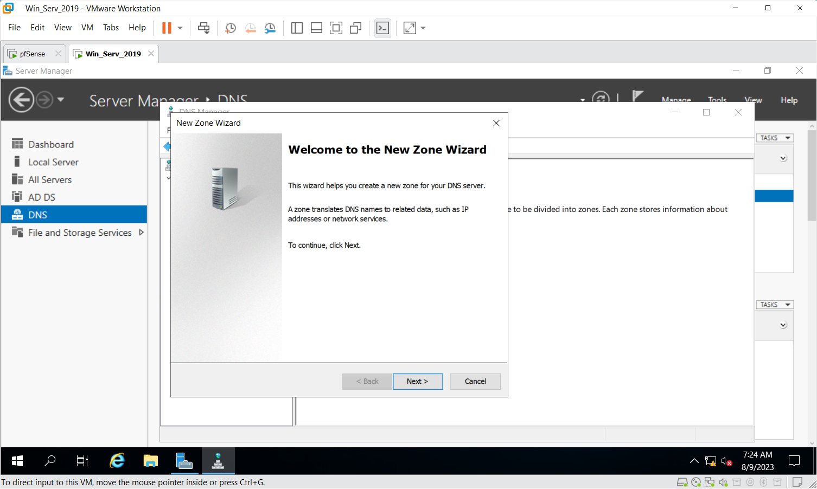
Task: Click the orange Pause VM icon
Action: 167,28
